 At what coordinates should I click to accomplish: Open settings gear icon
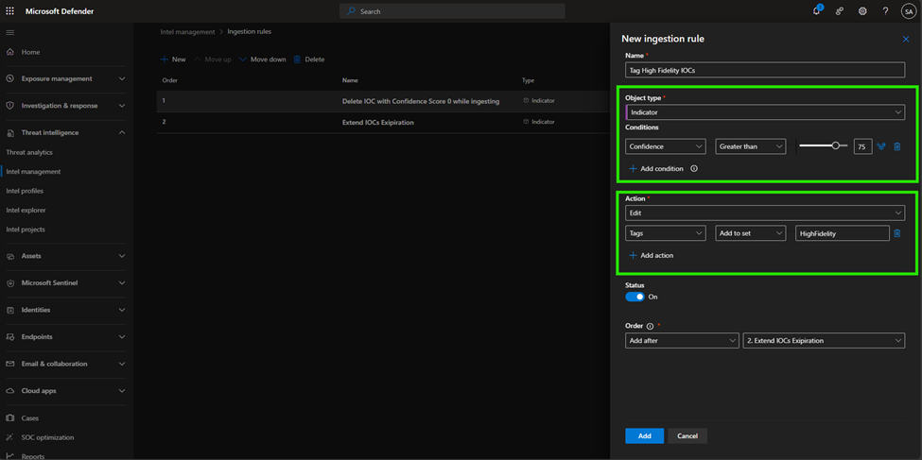pos(862,11)
